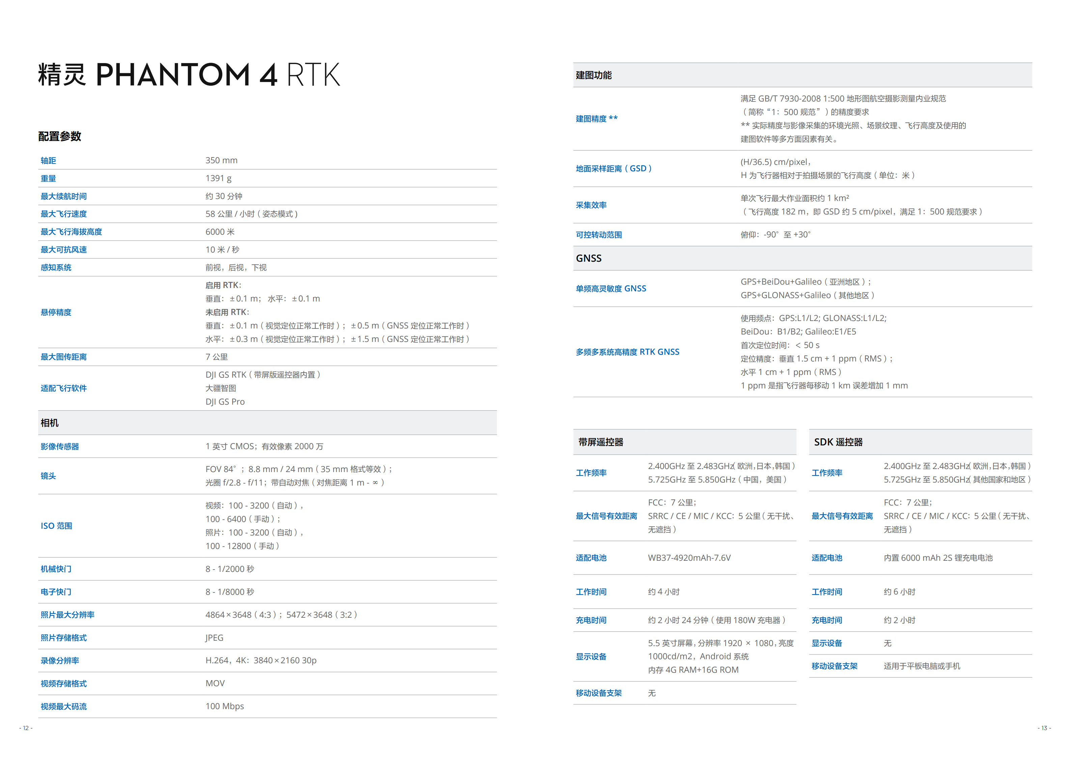Select 约 2 小时 24 分钟 charging time

(717, 621)
